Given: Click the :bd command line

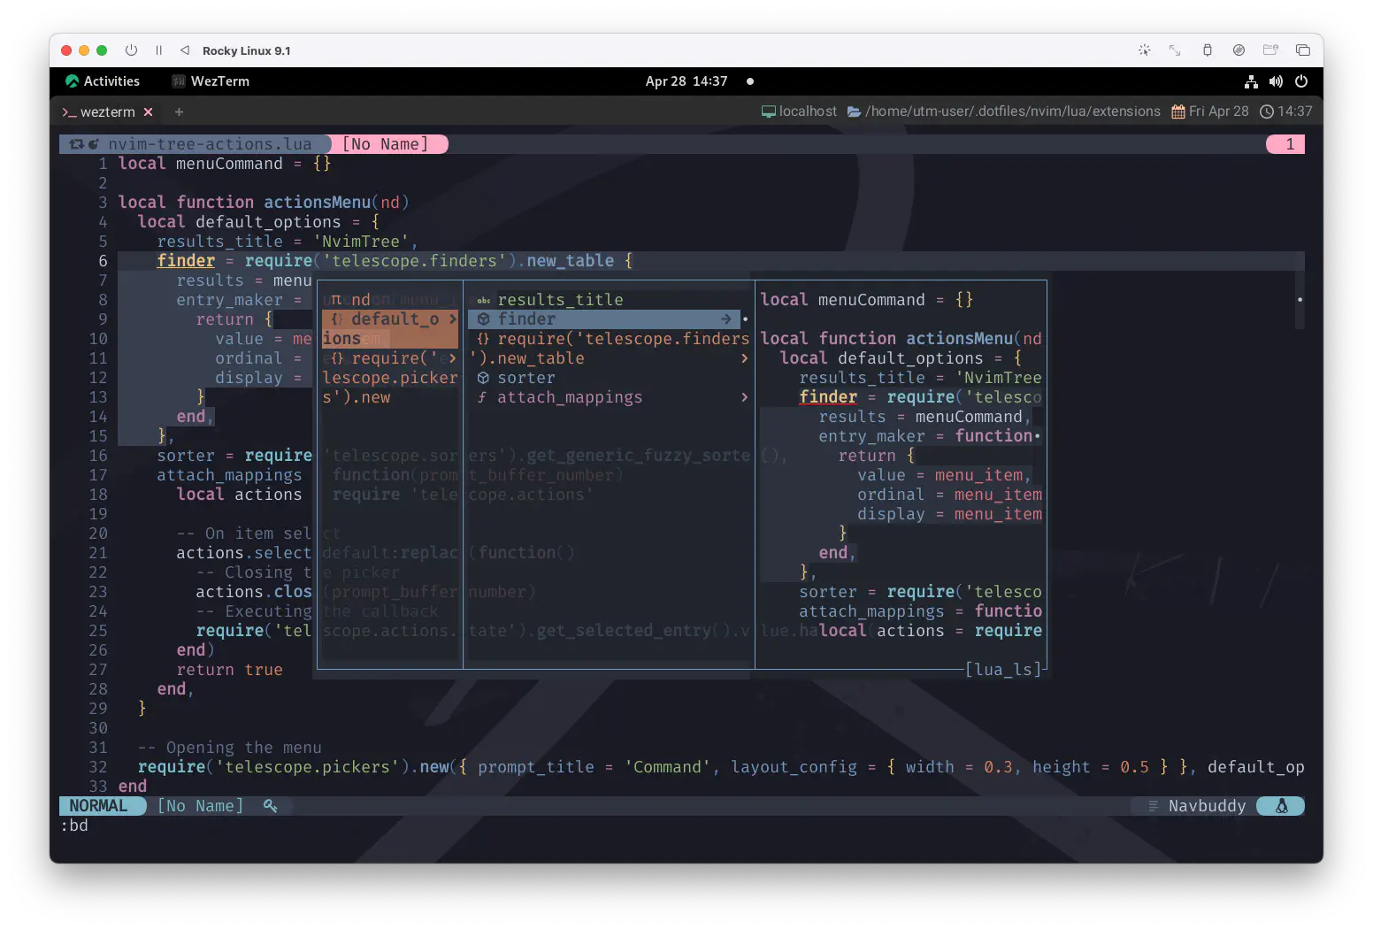Looking at the screenshot, I should pyautogui.click(x=74, y=825).
